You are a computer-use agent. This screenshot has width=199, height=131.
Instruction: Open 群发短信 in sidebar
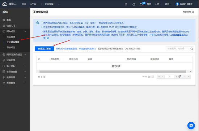point(11,48)
